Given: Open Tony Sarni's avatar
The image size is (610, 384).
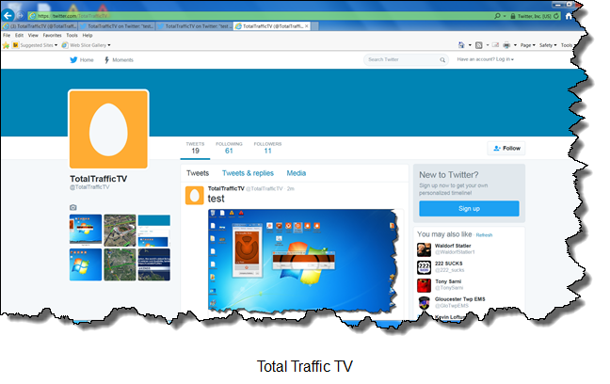Looking at the screenshot, I should [x=424, y=285].
